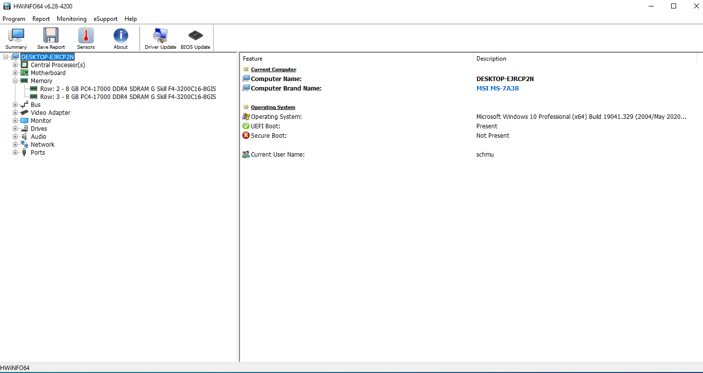Click the Video Adapter card icon

coord(24,112)
